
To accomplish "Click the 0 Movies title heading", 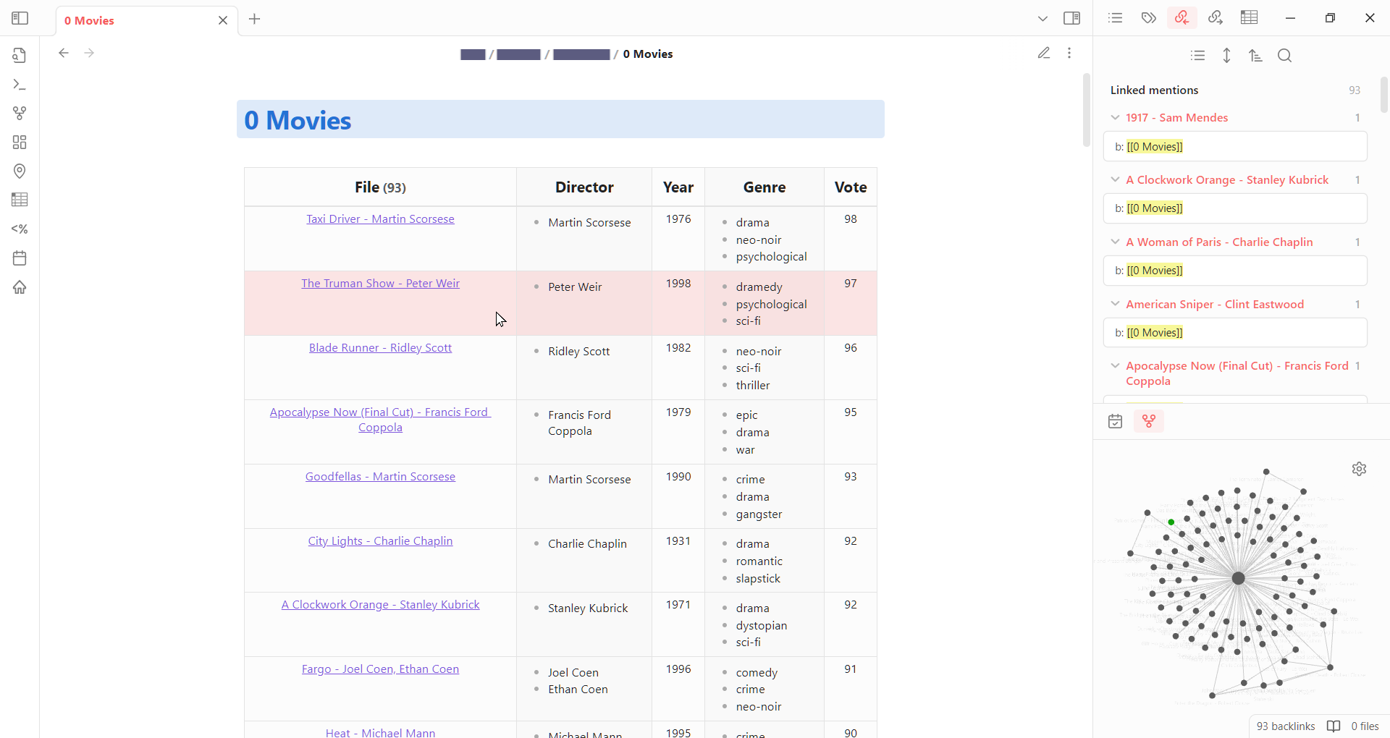I will tap(298, 120).
